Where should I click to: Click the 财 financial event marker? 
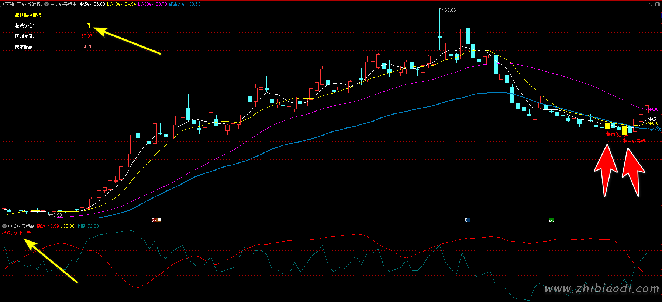pos(467,220)
